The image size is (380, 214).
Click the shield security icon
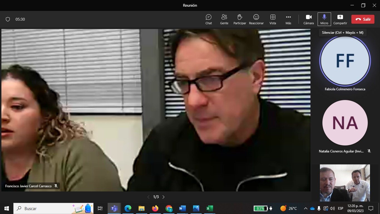click(8, 19)
